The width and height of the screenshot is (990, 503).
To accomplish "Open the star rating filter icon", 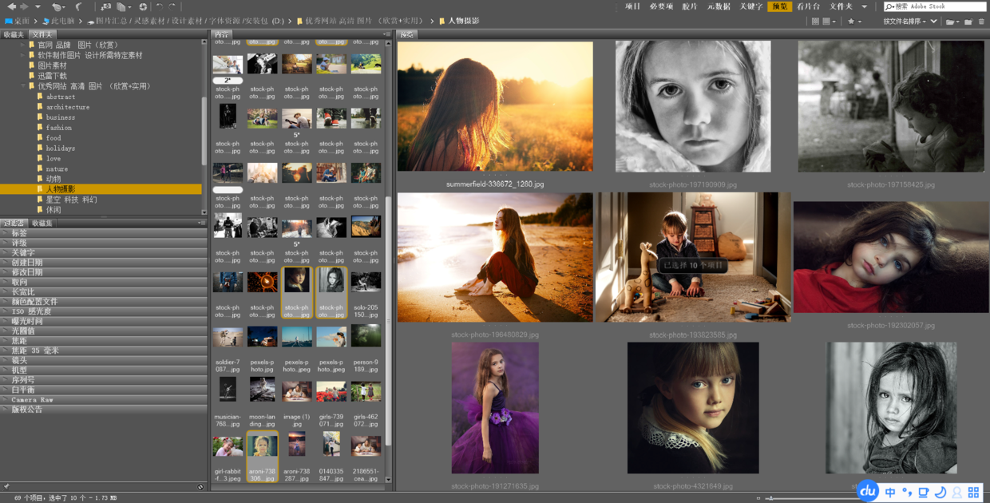I will click(x=852, y=22).
